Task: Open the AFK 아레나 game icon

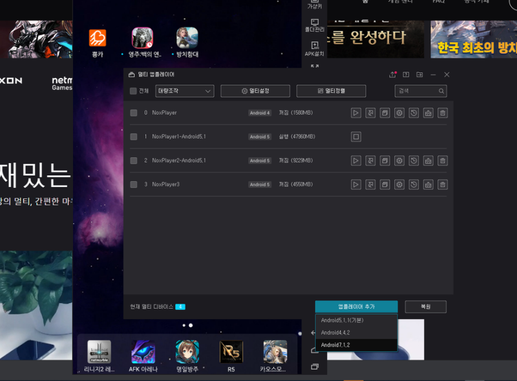Action: pos(143,357)
